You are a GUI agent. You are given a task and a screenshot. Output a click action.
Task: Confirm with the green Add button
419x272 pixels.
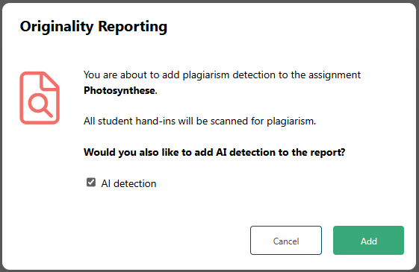point(368,240)
